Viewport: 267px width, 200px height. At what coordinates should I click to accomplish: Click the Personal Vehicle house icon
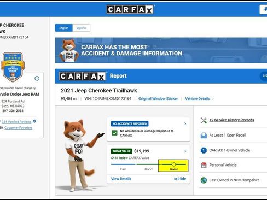204,165
